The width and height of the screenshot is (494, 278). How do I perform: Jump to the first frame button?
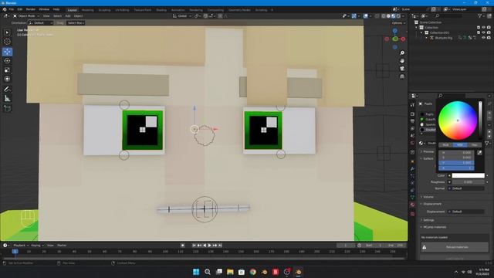point(194,246)
